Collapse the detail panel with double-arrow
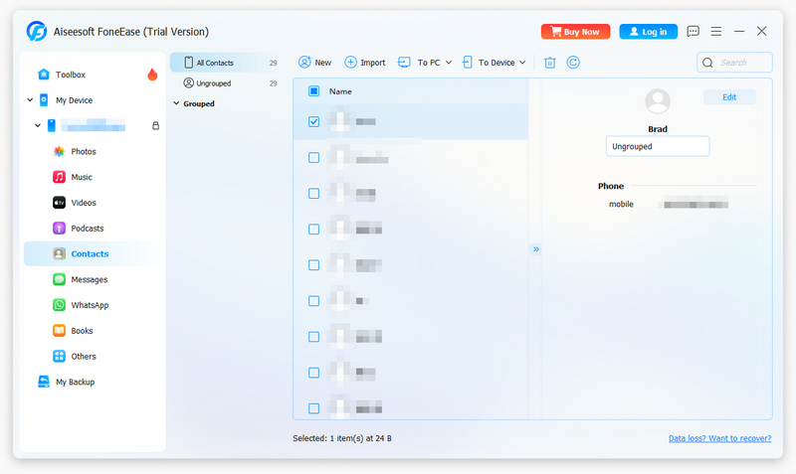The height and width of the screenshot is (474, 796). pyautogui.click(x=535, y=248)
